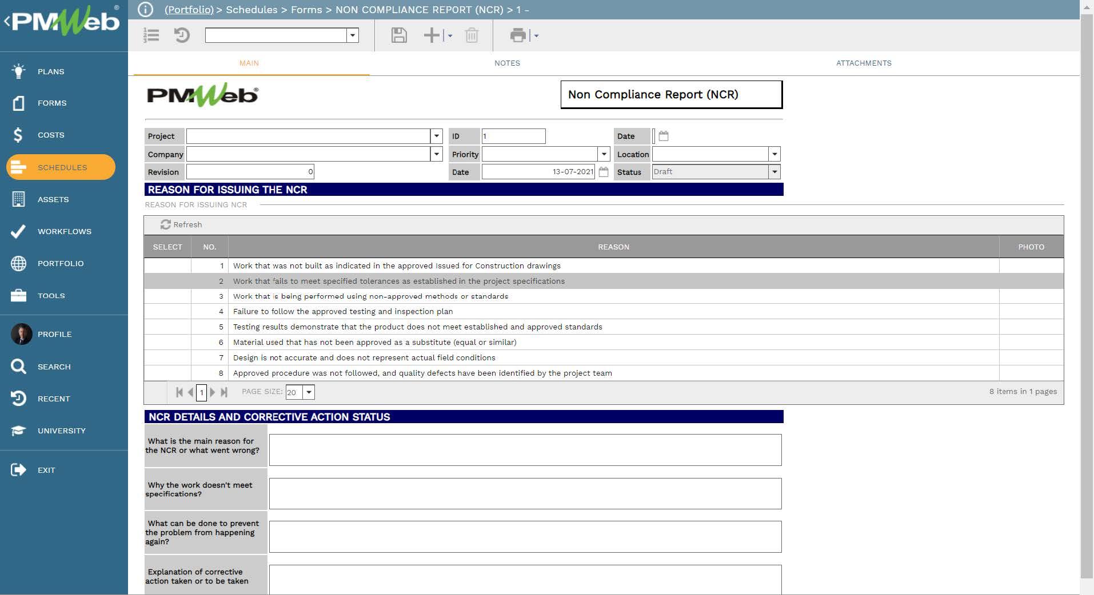Click the history clock icon in toolbar
The height and width of the screenshot is (595, 1094).
pyautogui.click(x=182, y=35)
